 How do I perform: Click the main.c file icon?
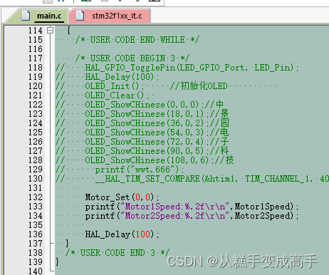point(26,16)
